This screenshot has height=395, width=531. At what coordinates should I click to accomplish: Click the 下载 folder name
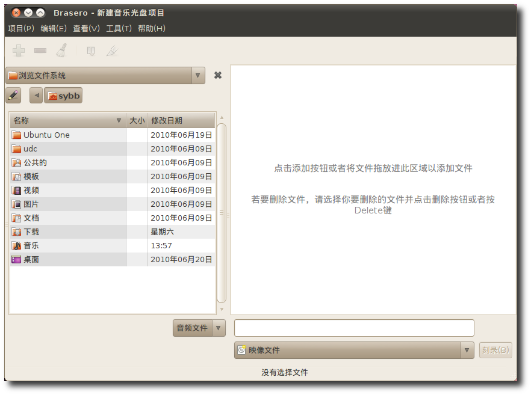tap(31, 232)
